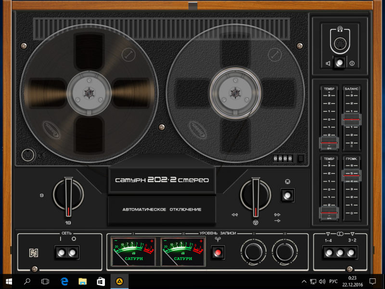Screen dimensions: 385x289
Task: Click the tape speed selector knob
Action: pyautogui.click(x=68, y=195)
